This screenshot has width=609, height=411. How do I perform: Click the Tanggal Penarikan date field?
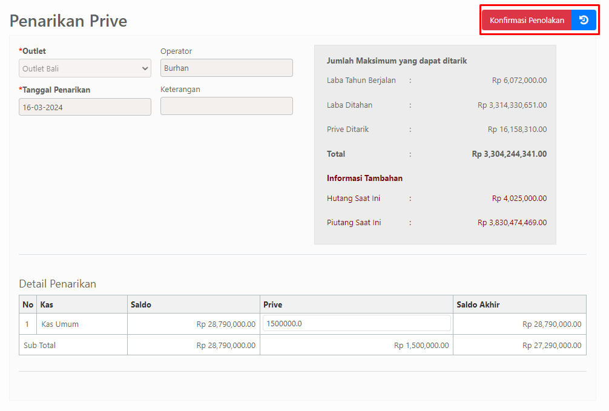click(85, 107)
